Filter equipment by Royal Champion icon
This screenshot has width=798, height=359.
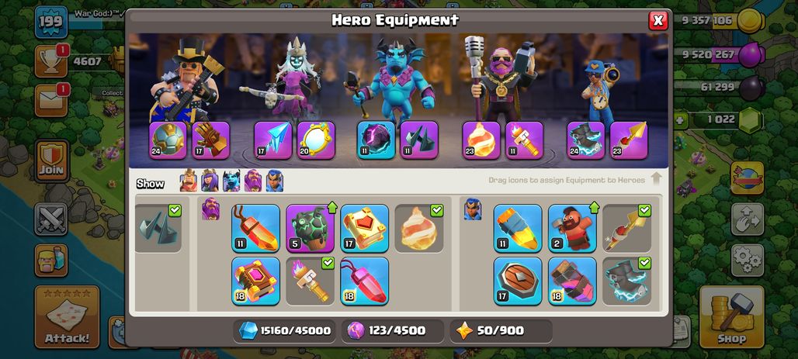click(274, 181)
